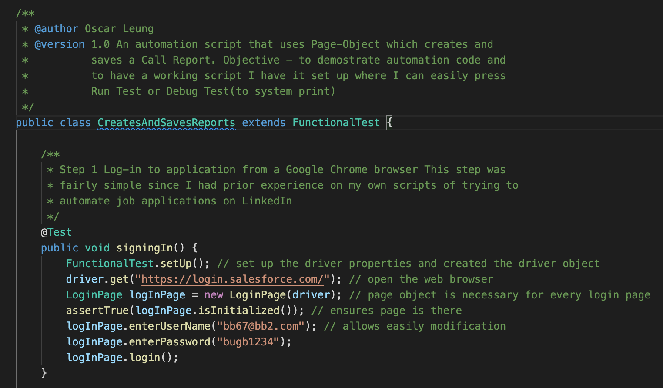
Task: Click the class name CreatesAndSavesReports
Action: click(166, 123)
